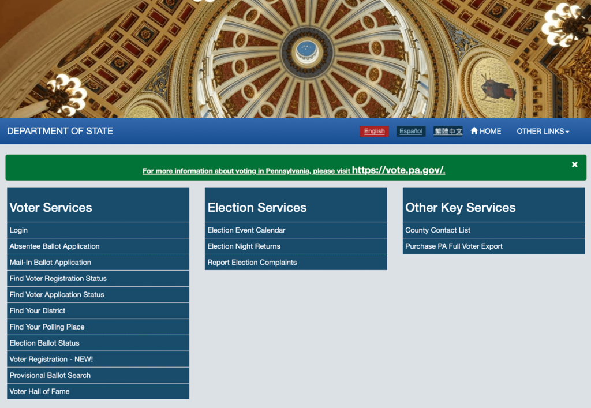This screenshot has height=408, width=591.
Task: Open the vote.pa.gov link
Action: coord(398,170)
